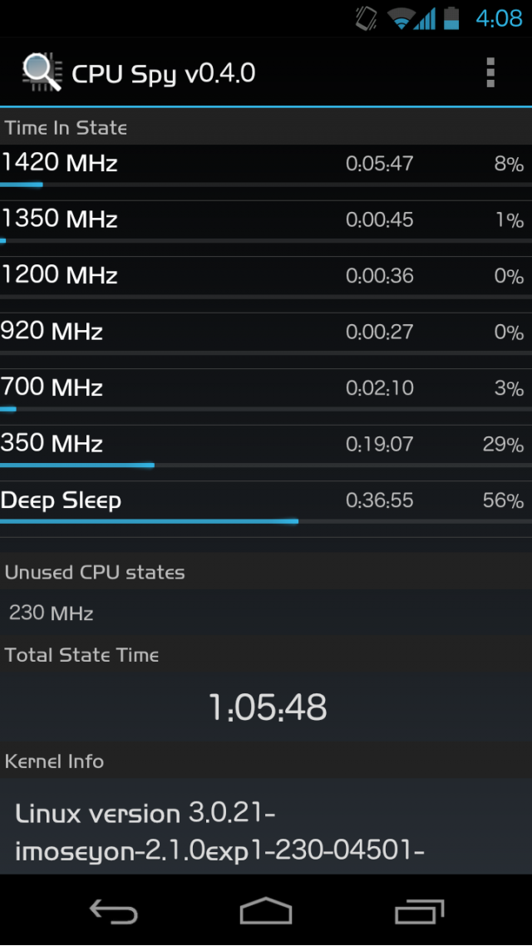Screen dimensions: 532x946
Task: Tap the Unused CPU states header
Action: click(95, 572)
